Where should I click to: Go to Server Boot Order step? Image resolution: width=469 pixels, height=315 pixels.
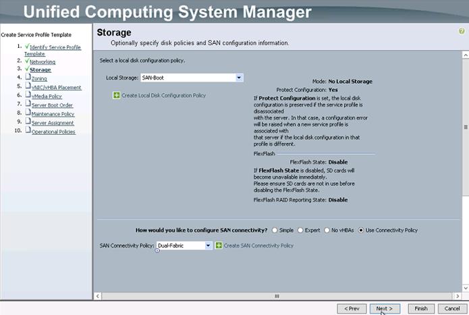[x=52, y=105]
